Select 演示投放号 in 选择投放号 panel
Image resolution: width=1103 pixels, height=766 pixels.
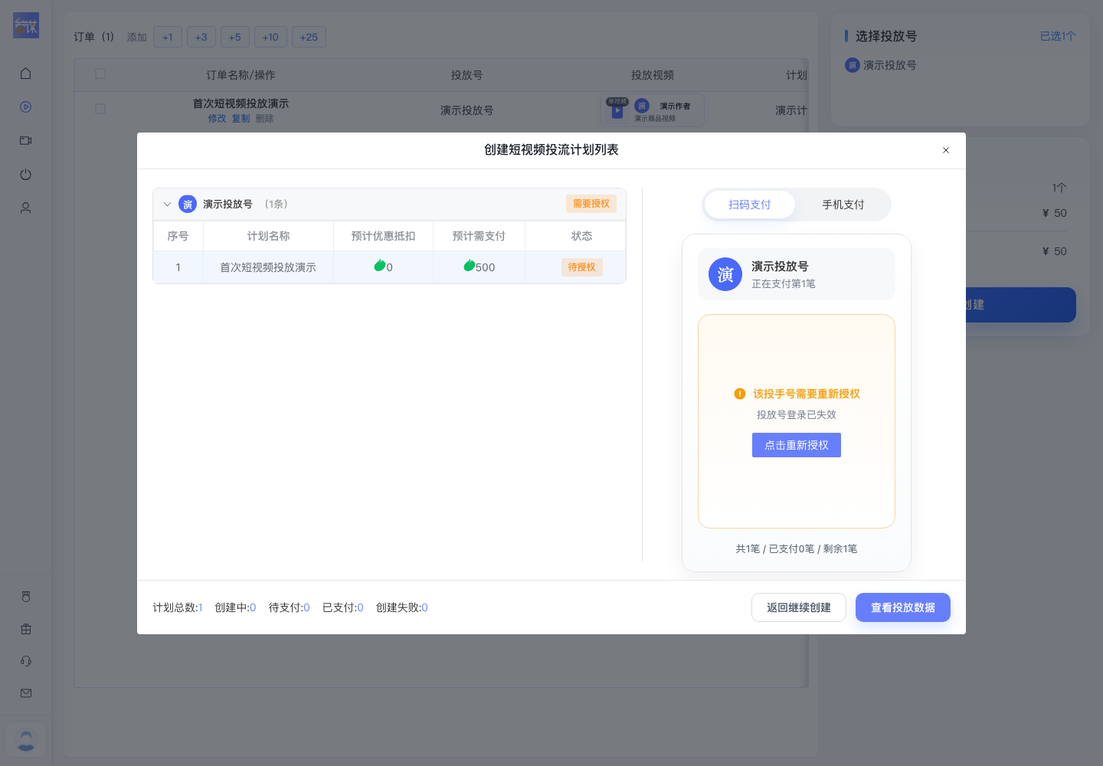881,65
